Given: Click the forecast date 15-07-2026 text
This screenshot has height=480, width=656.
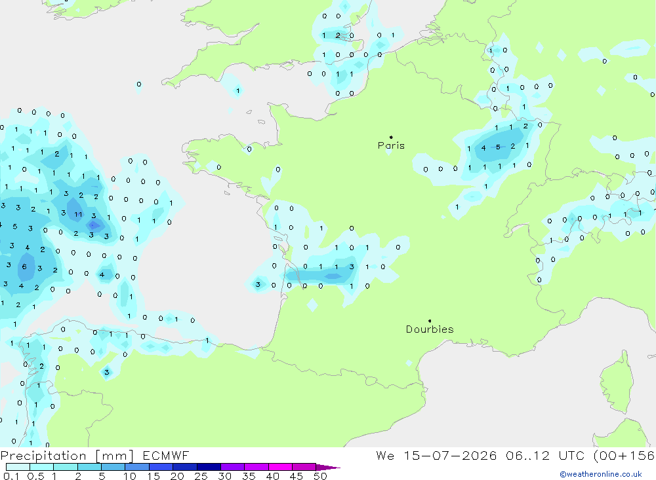Looking at the screenshot, I should 450,455.
